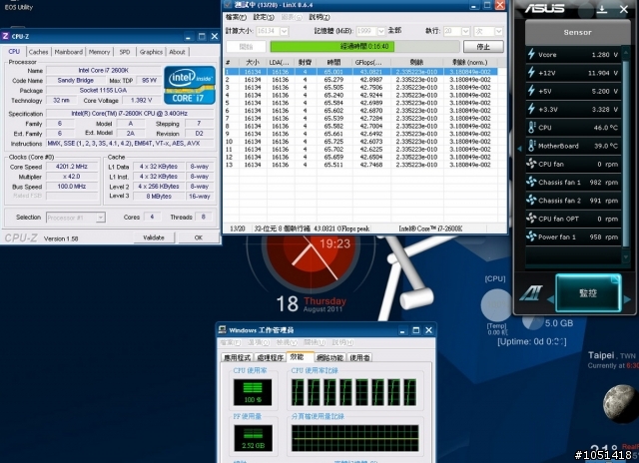The image size is (639, 463).
Task: Click the ASUS sensor list scrollbar
Action: pos(626,155)
